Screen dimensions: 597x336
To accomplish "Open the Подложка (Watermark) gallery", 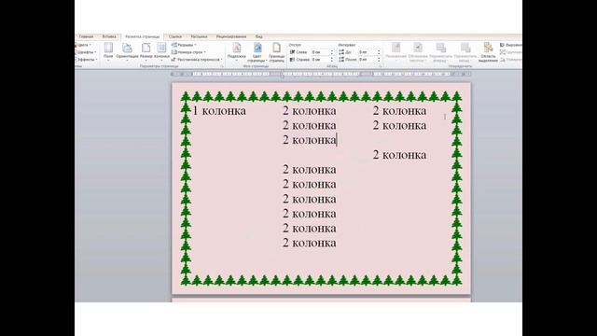I will (236, 52).
